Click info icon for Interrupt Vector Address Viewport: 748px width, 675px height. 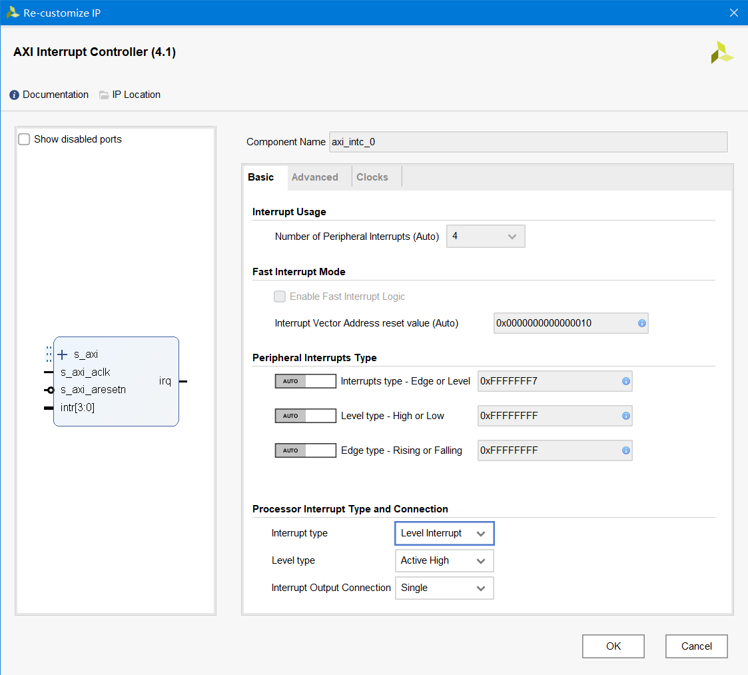pyautogui.click(x=641, y=323)
